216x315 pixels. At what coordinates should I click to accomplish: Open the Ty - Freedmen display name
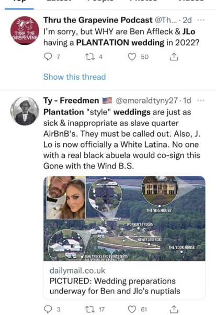(x=71, y=100)
